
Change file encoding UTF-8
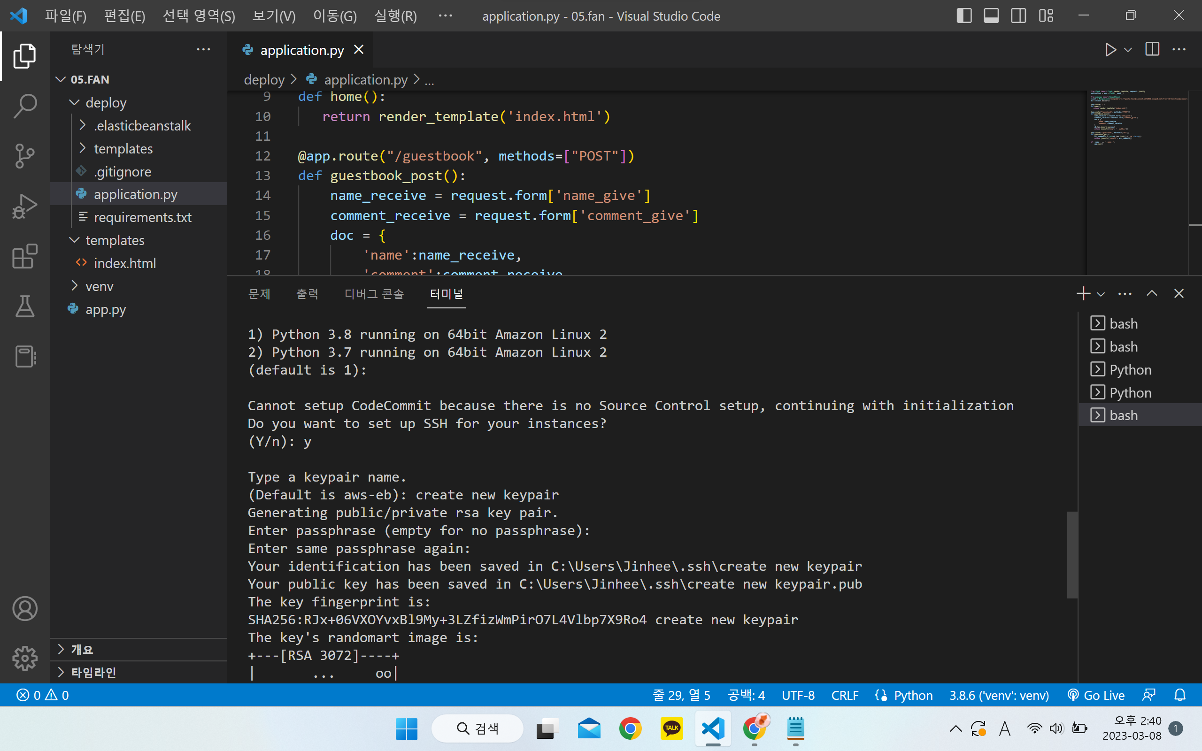[x=798, y=695]
